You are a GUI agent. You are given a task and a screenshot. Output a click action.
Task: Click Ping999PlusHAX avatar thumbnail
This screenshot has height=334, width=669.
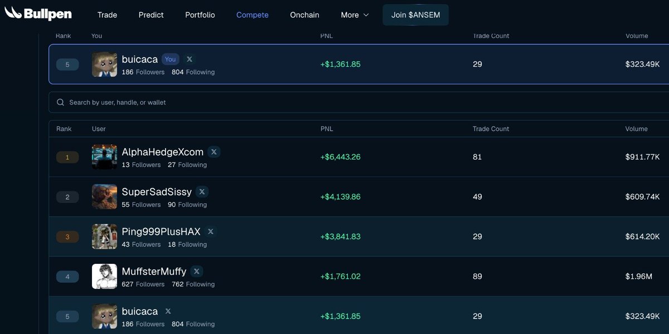pos(104,237)
